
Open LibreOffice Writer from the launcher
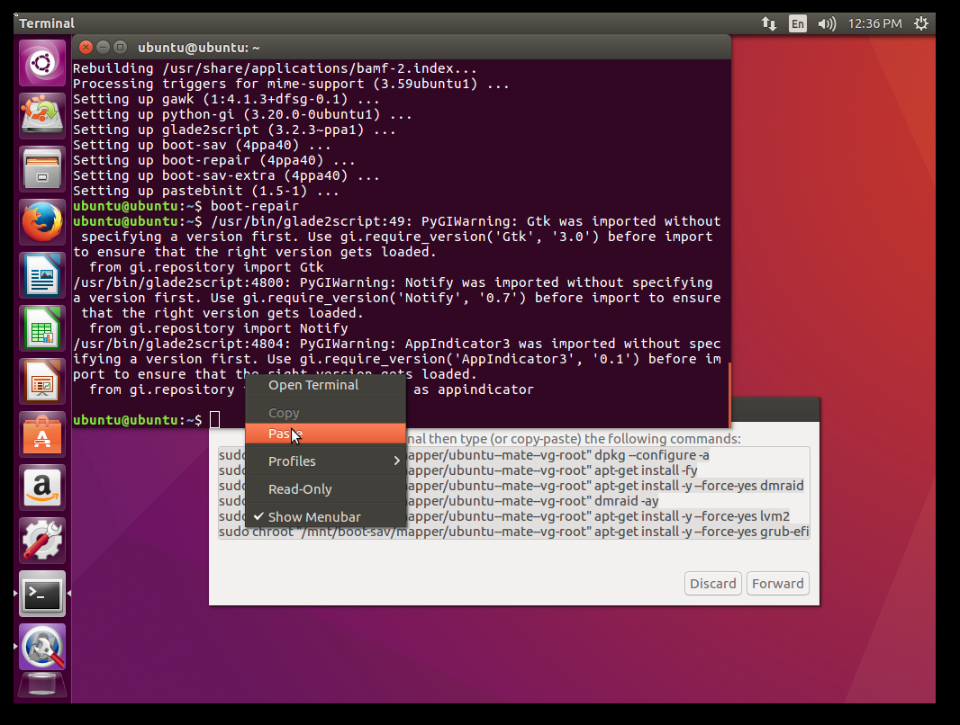pyautogui.click(x=42, y=275)
